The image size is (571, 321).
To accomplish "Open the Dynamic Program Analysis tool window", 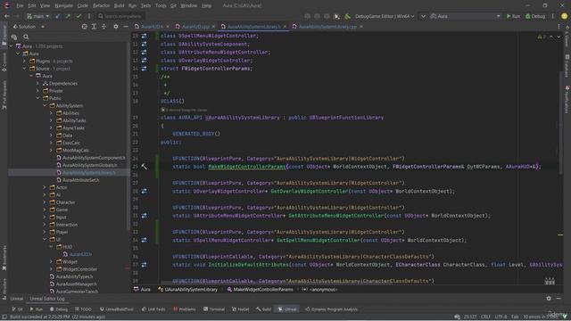I will pyautogui.click(x=331, y=309).
